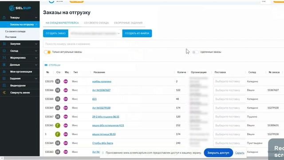
Task: Open the Акт №15279130 order link
Action: 101,108
